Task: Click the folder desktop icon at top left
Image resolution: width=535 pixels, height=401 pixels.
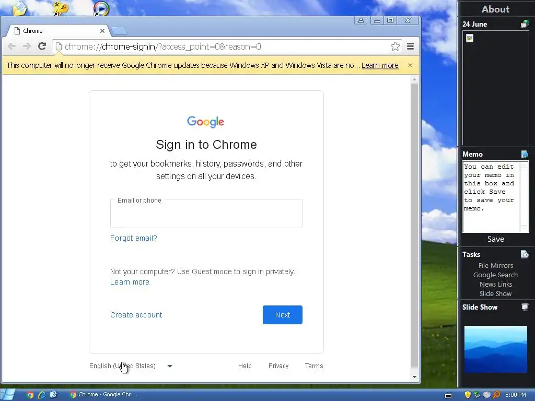Action: (x=20, y=8)
